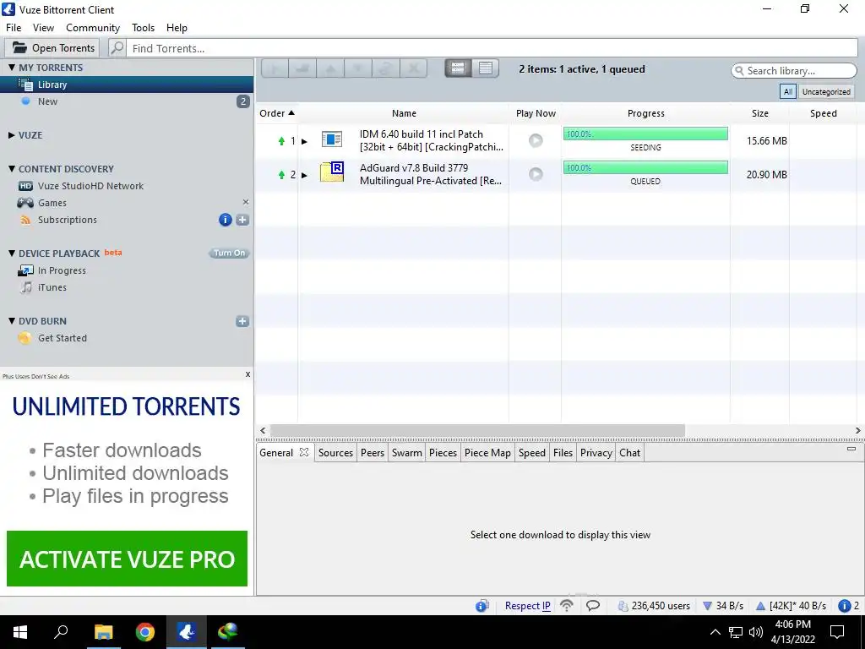Viewport: 865px width, 649px height.
Task: Switch to the Piece Map tab
Action: point(487,453)
